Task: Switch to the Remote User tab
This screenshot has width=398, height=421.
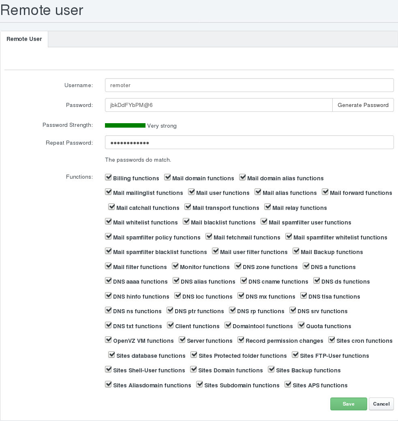Action: 24,39
